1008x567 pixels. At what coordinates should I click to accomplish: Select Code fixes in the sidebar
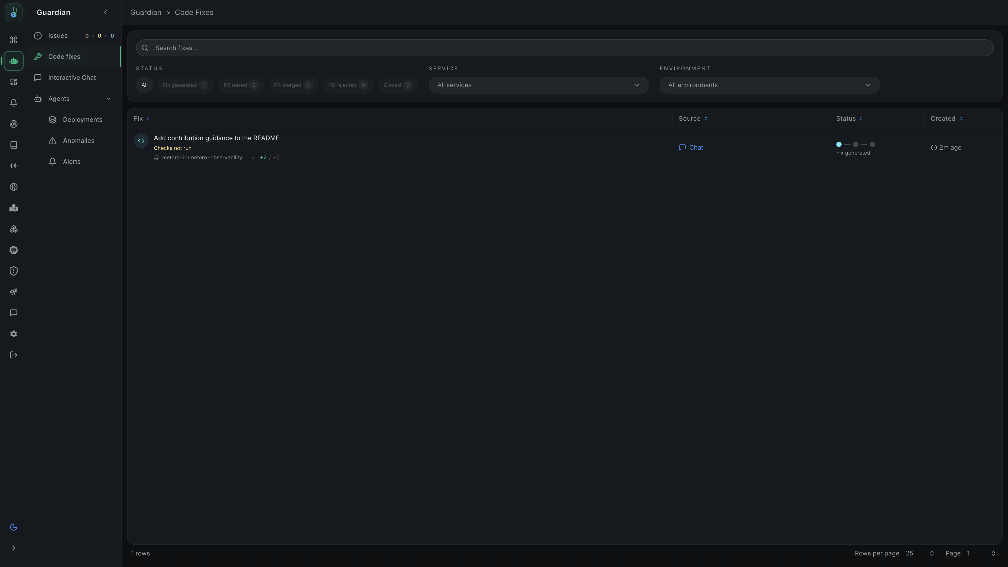point(74,57)
